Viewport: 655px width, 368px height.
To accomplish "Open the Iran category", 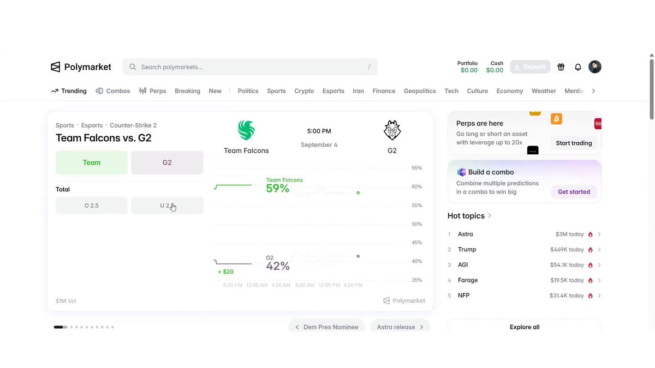I will (358, 91).
